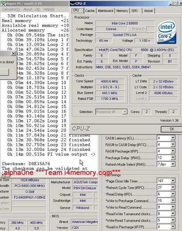The image size is (182, 231).
Task: Open the Precharge Delay (tRAS) dropdown
Action: [x=173, y=158]
